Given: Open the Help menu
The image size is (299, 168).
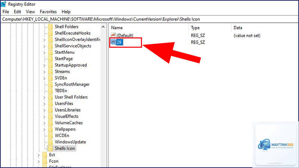Looking at the screenshot, I should tap(66, 12).
